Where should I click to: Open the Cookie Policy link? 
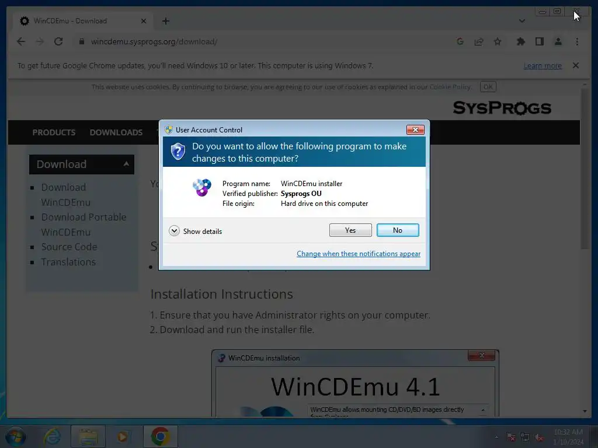[x=450, y=87]
